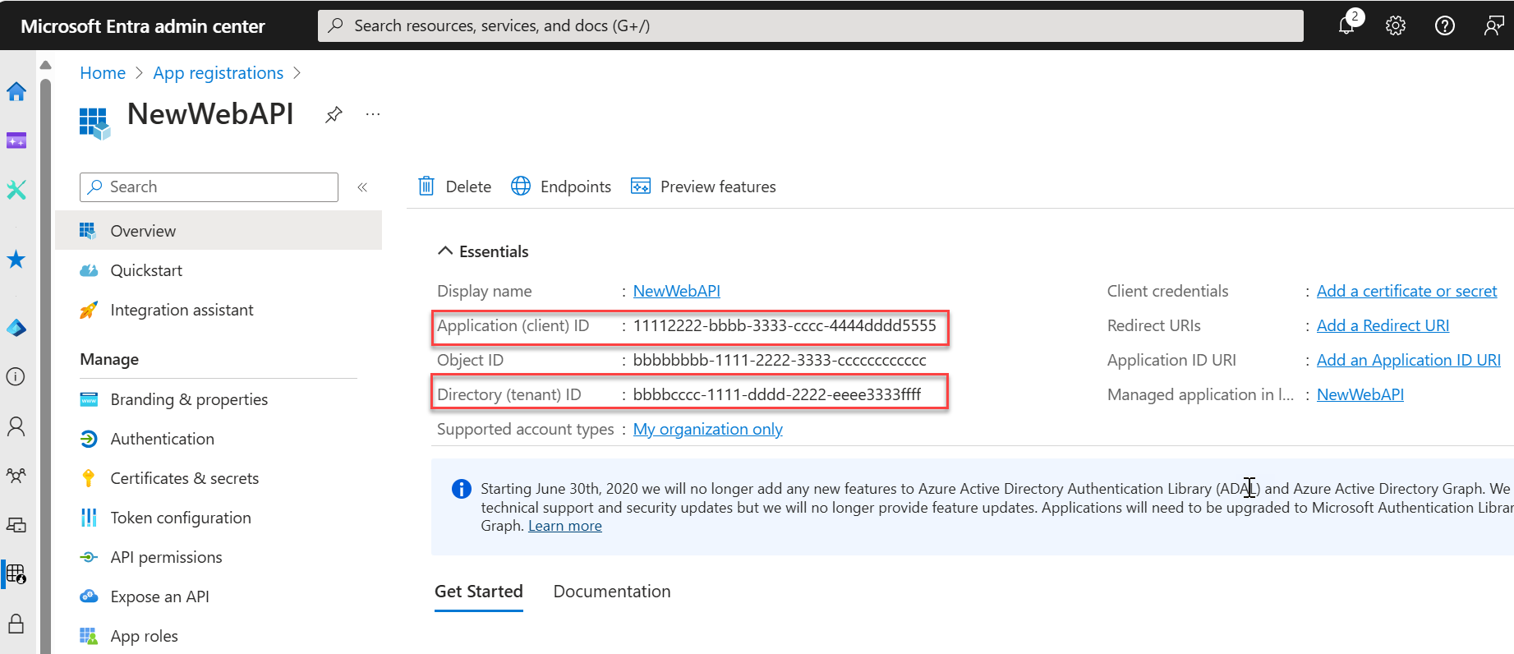The height and width of the screenshot is (654, 1514).
Task: Go to Home in left rail
Action: coord(16,91)
